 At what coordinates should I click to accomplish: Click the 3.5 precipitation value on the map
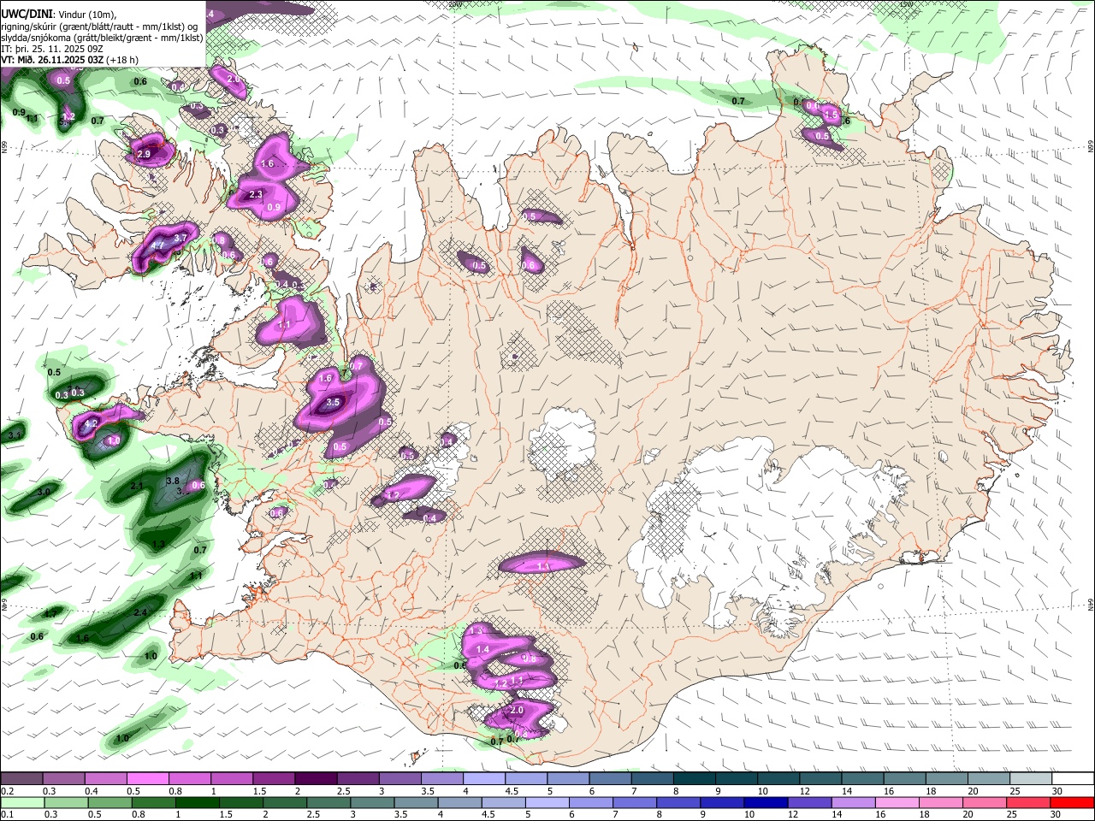pos(334,402)
